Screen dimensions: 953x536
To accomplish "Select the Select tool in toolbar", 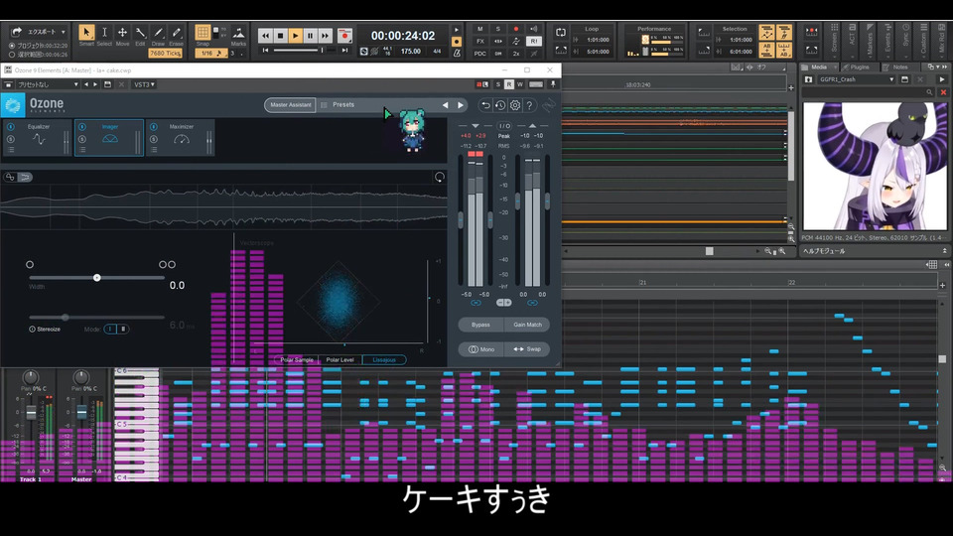I will click(104, 32).
